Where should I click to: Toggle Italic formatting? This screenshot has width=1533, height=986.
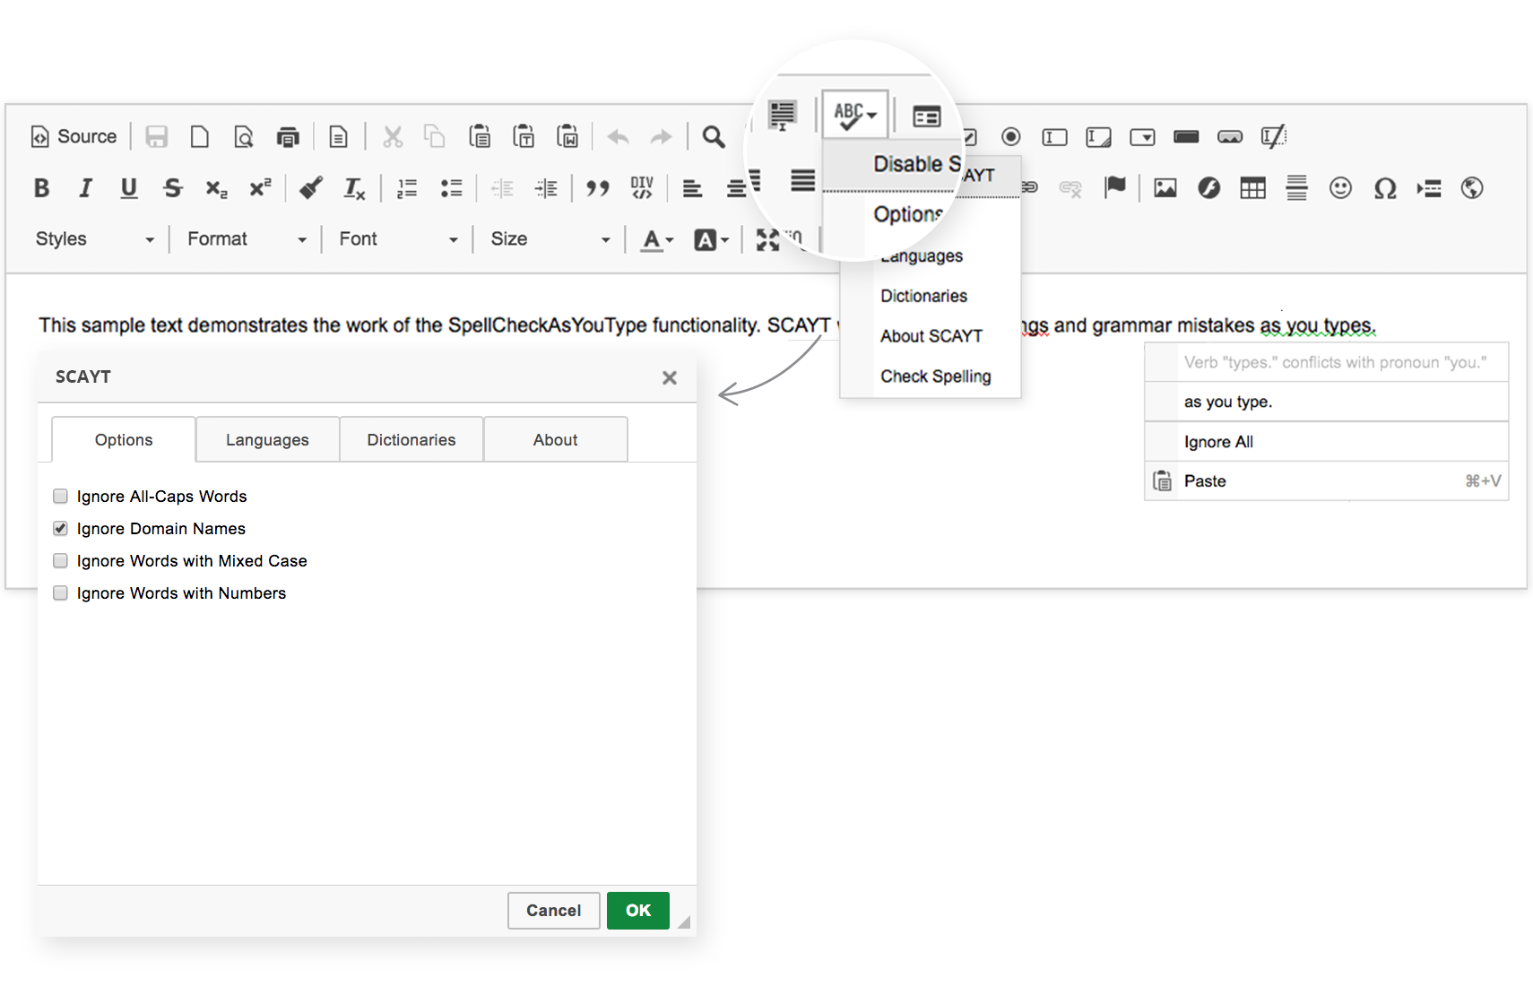[x=85, y=188]
